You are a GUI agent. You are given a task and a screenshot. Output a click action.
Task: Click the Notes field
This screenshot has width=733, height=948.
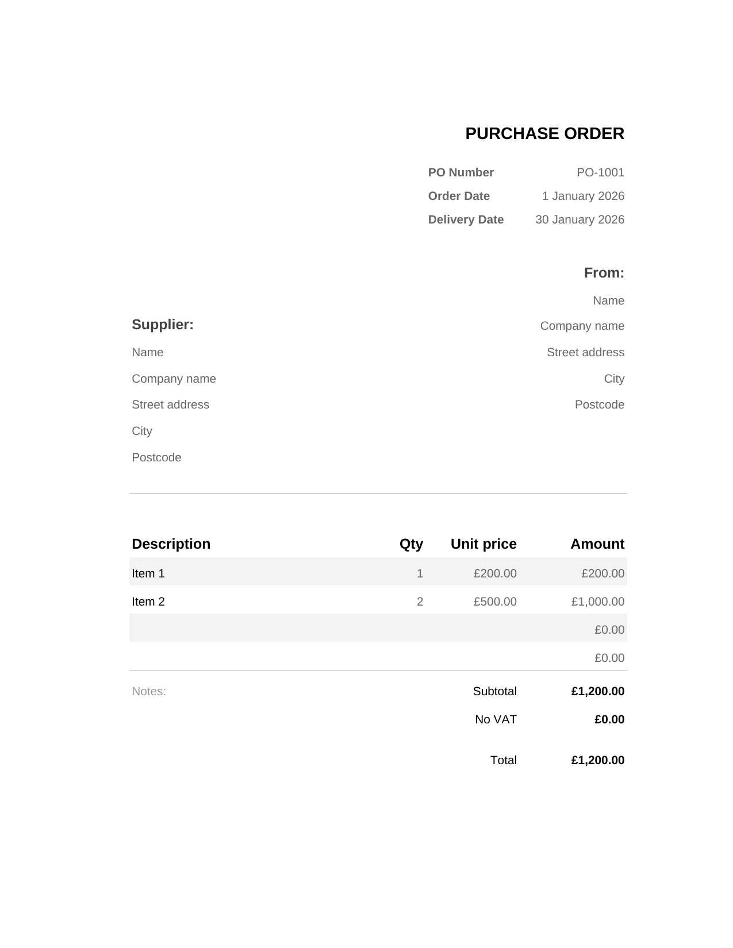coord(149,691)
